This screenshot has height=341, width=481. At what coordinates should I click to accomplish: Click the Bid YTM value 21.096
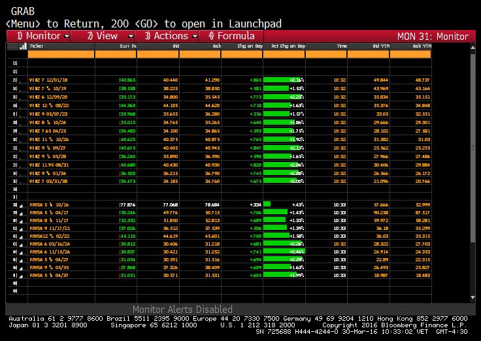click(x=381, y=181)
